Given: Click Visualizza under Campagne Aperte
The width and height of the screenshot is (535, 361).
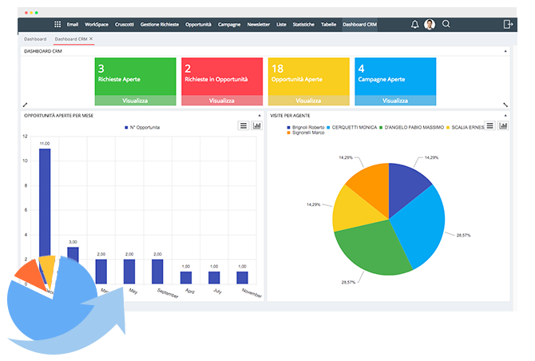Looking at the screenshot, I should coord(395,101).
